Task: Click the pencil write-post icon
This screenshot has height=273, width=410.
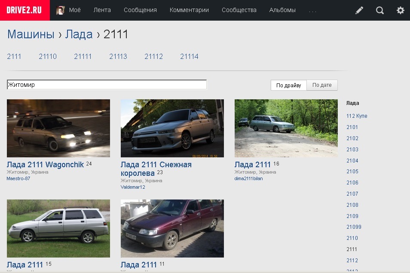Action: point(359,10)
